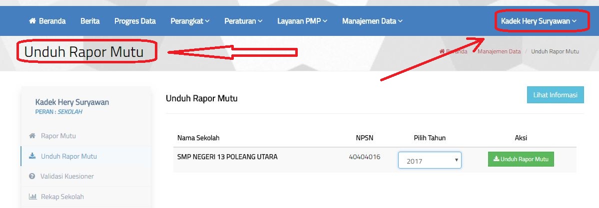This screenshot has width=599, height=208.
Task: Go to Progres Data in top navigation
Action: [x=135, y=21]
